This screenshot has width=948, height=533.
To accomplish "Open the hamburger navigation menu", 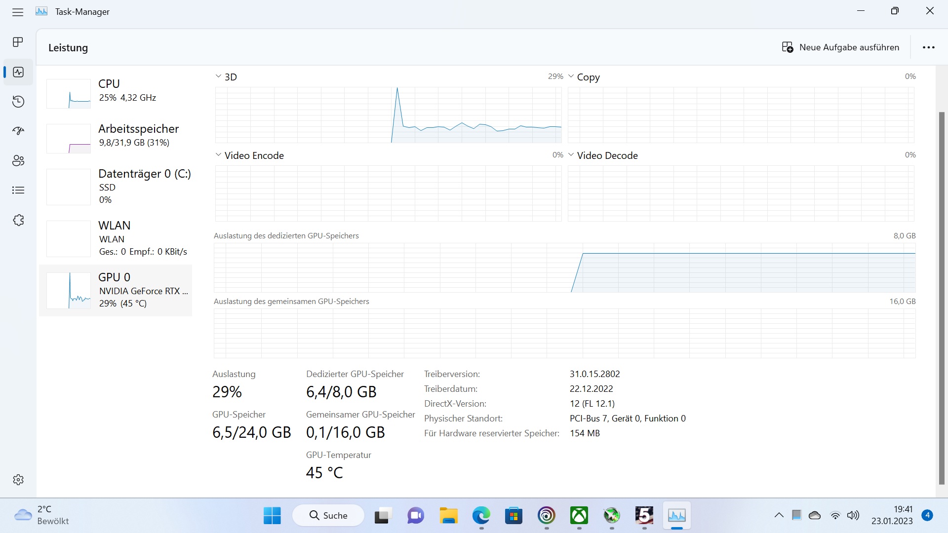I will pos(18,12).
